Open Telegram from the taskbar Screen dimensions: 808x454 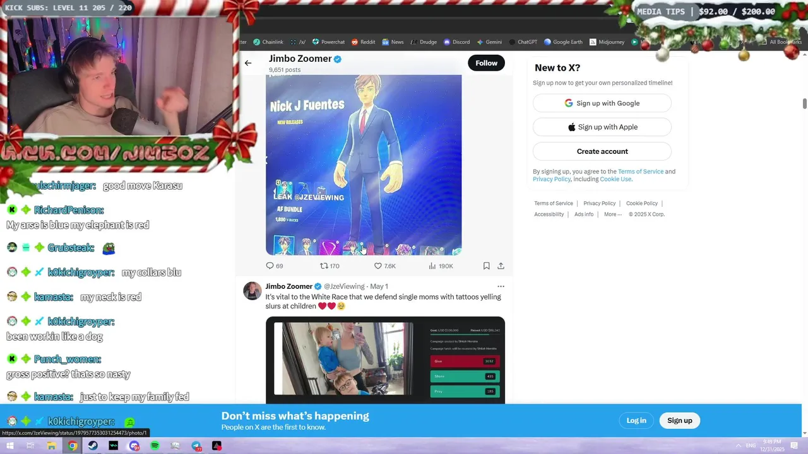coord(196,446)
